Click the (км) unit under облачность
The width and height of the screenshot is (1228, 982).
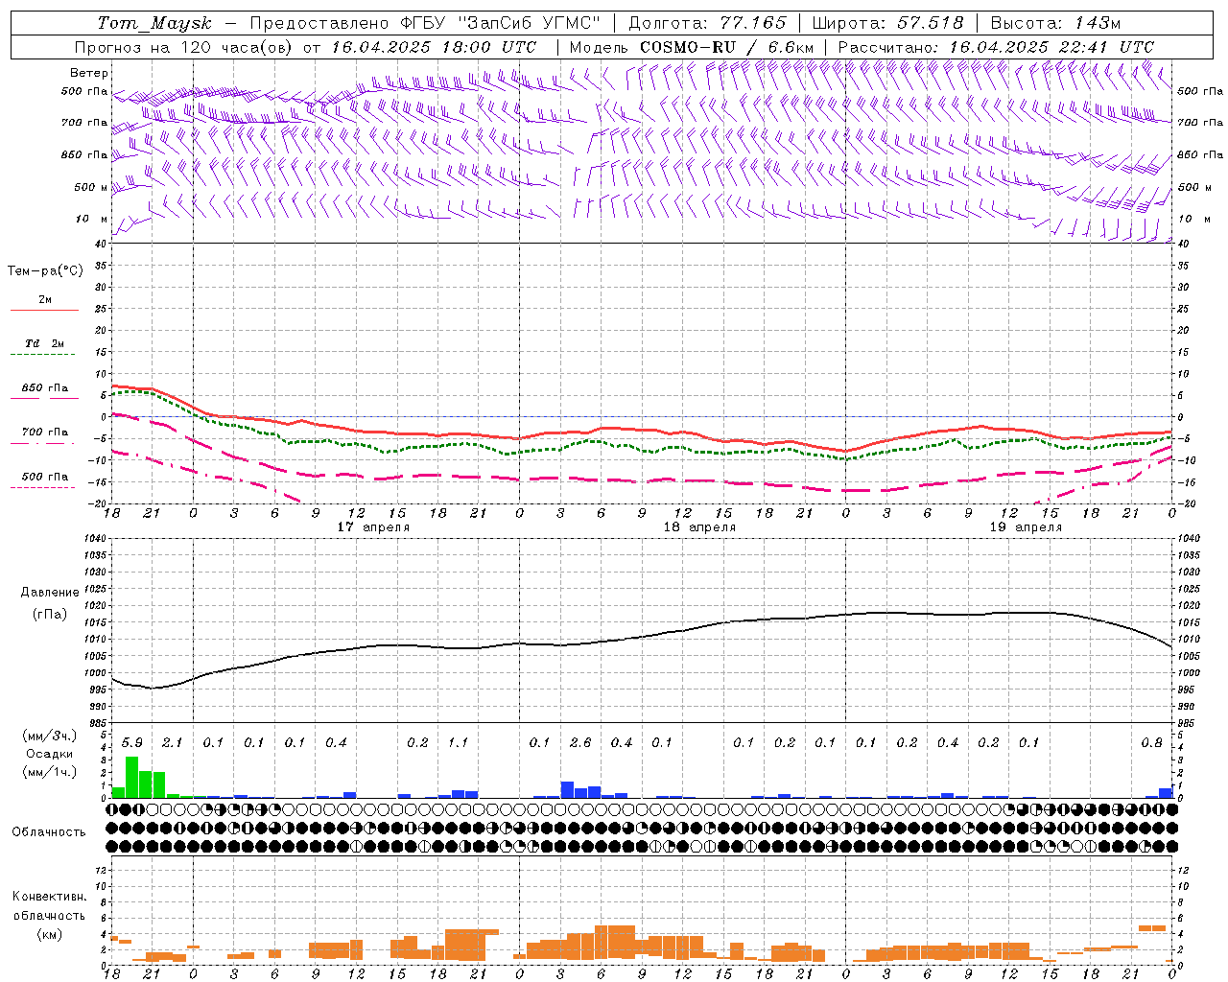coord(49,934)
